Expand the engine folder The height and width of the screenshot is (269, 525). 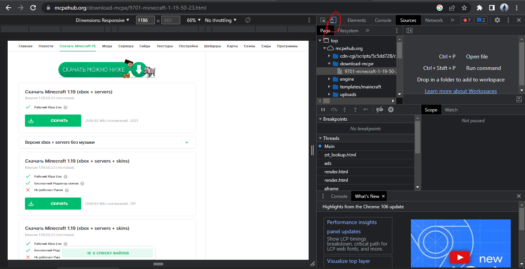pyautogui.click(x=329, y=79)
